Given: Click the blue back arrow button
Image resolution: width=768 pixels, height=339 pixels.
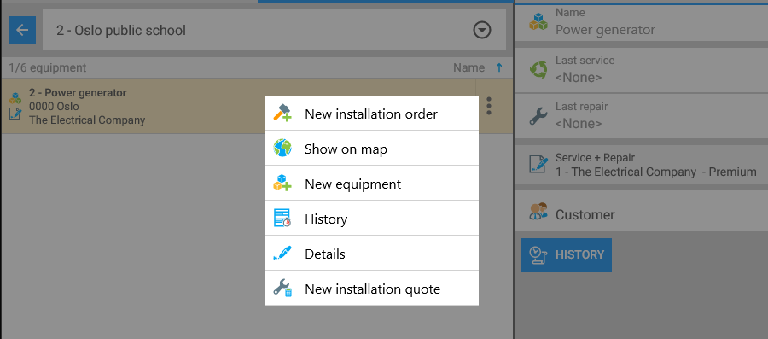Looking at the screenshot, I should pos(22,30).
